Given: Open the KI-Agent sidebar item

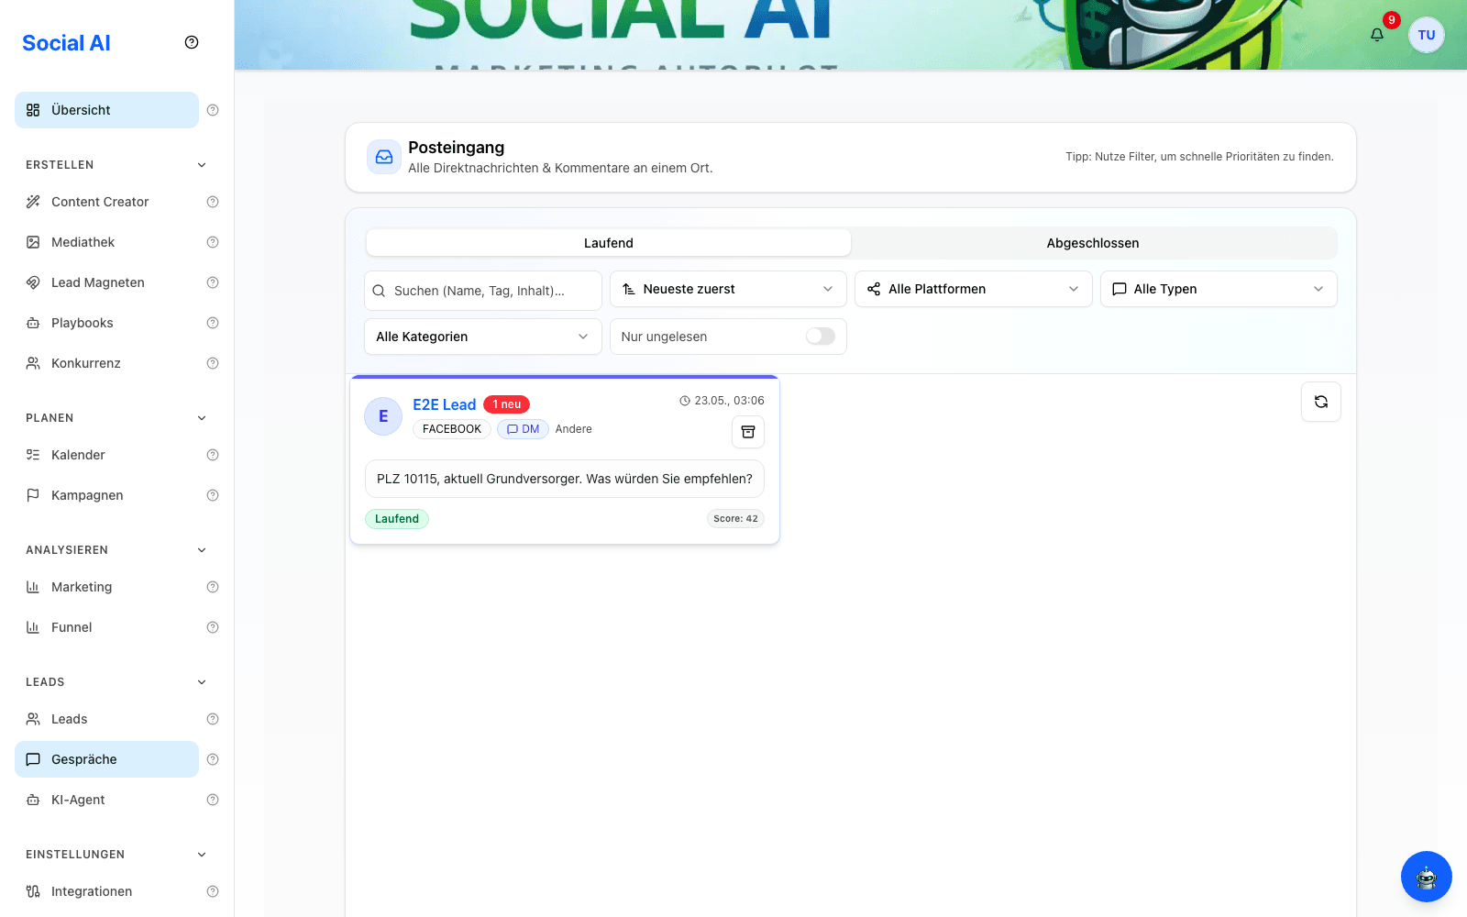Looking at the screenshot, I should pyautogui.click(x=106, y=800).
